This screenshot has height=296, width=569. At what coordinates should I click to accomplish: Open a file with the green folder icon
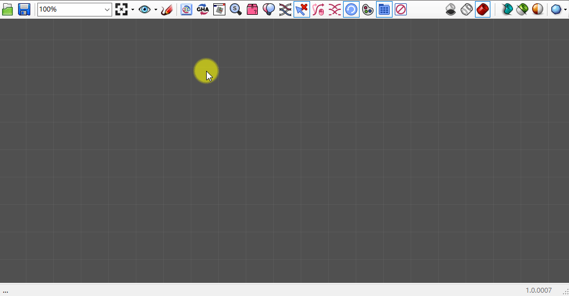pos(7,9)
